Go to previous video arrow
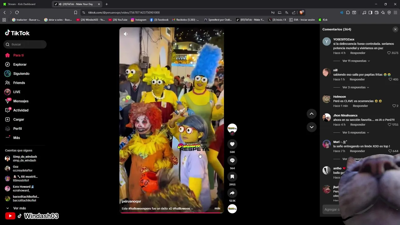The height and width of the screenshot is (225, 400). (x=312, y=114)
